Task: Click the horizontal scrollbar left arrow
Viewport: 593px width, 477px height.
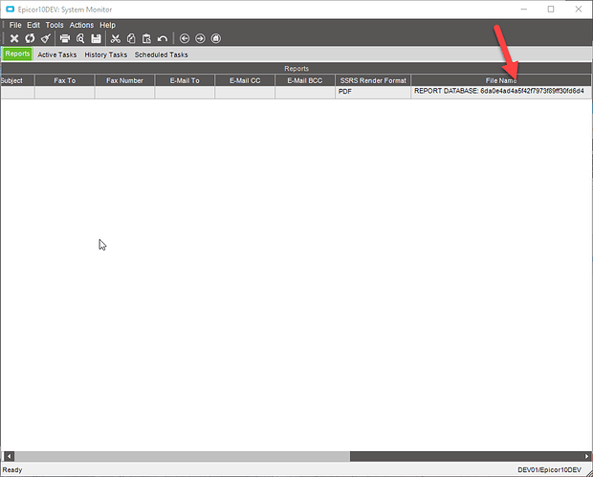Action: tap(9, 456)
